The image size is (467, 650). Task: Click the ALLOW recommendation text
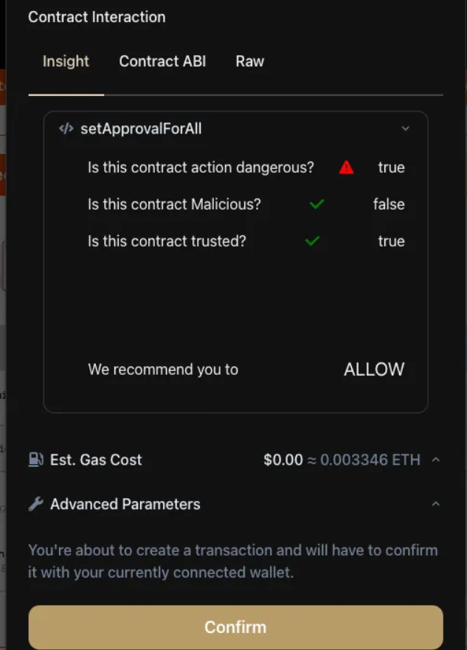pyautogui.click(x=374, y=370)
